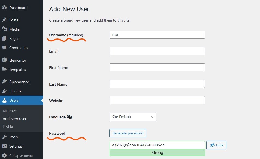
Task: Launch Elementor from its sidebar icon
Action: (x=5, y=60)
